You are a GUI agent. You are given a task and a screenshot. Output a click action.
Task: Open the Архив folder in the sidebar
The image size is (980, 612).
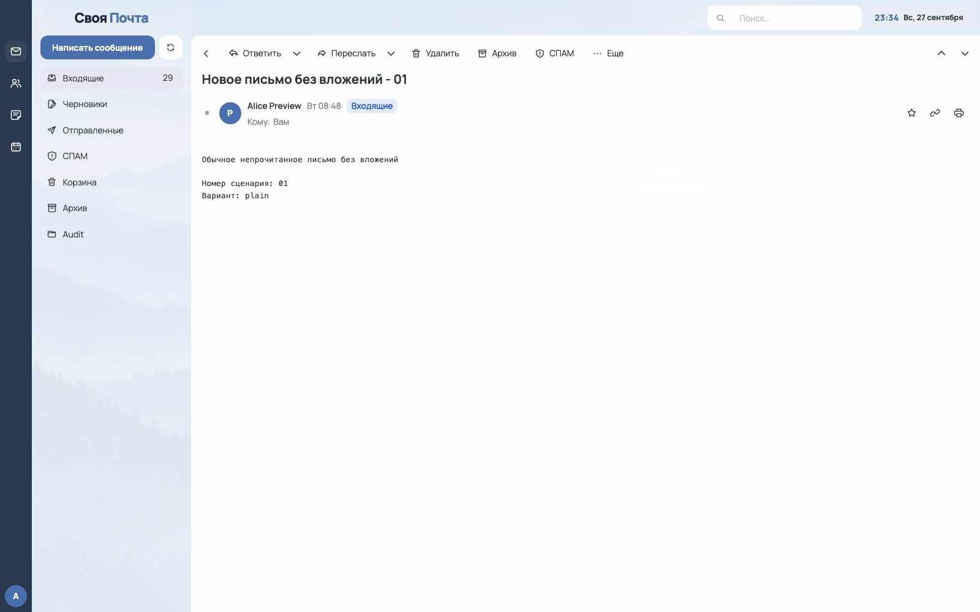tap(111, 208)
